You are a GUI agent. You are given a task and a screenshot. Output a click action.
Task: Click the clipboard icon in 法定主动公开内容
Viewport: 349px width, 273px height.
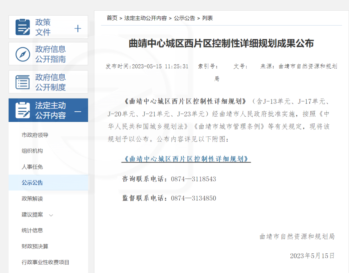point(23,110)
